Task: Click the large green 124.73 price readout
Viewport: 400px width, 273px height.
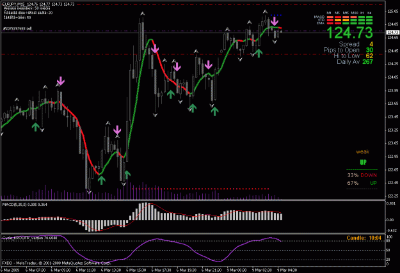Action: click(x=349, y=33)
